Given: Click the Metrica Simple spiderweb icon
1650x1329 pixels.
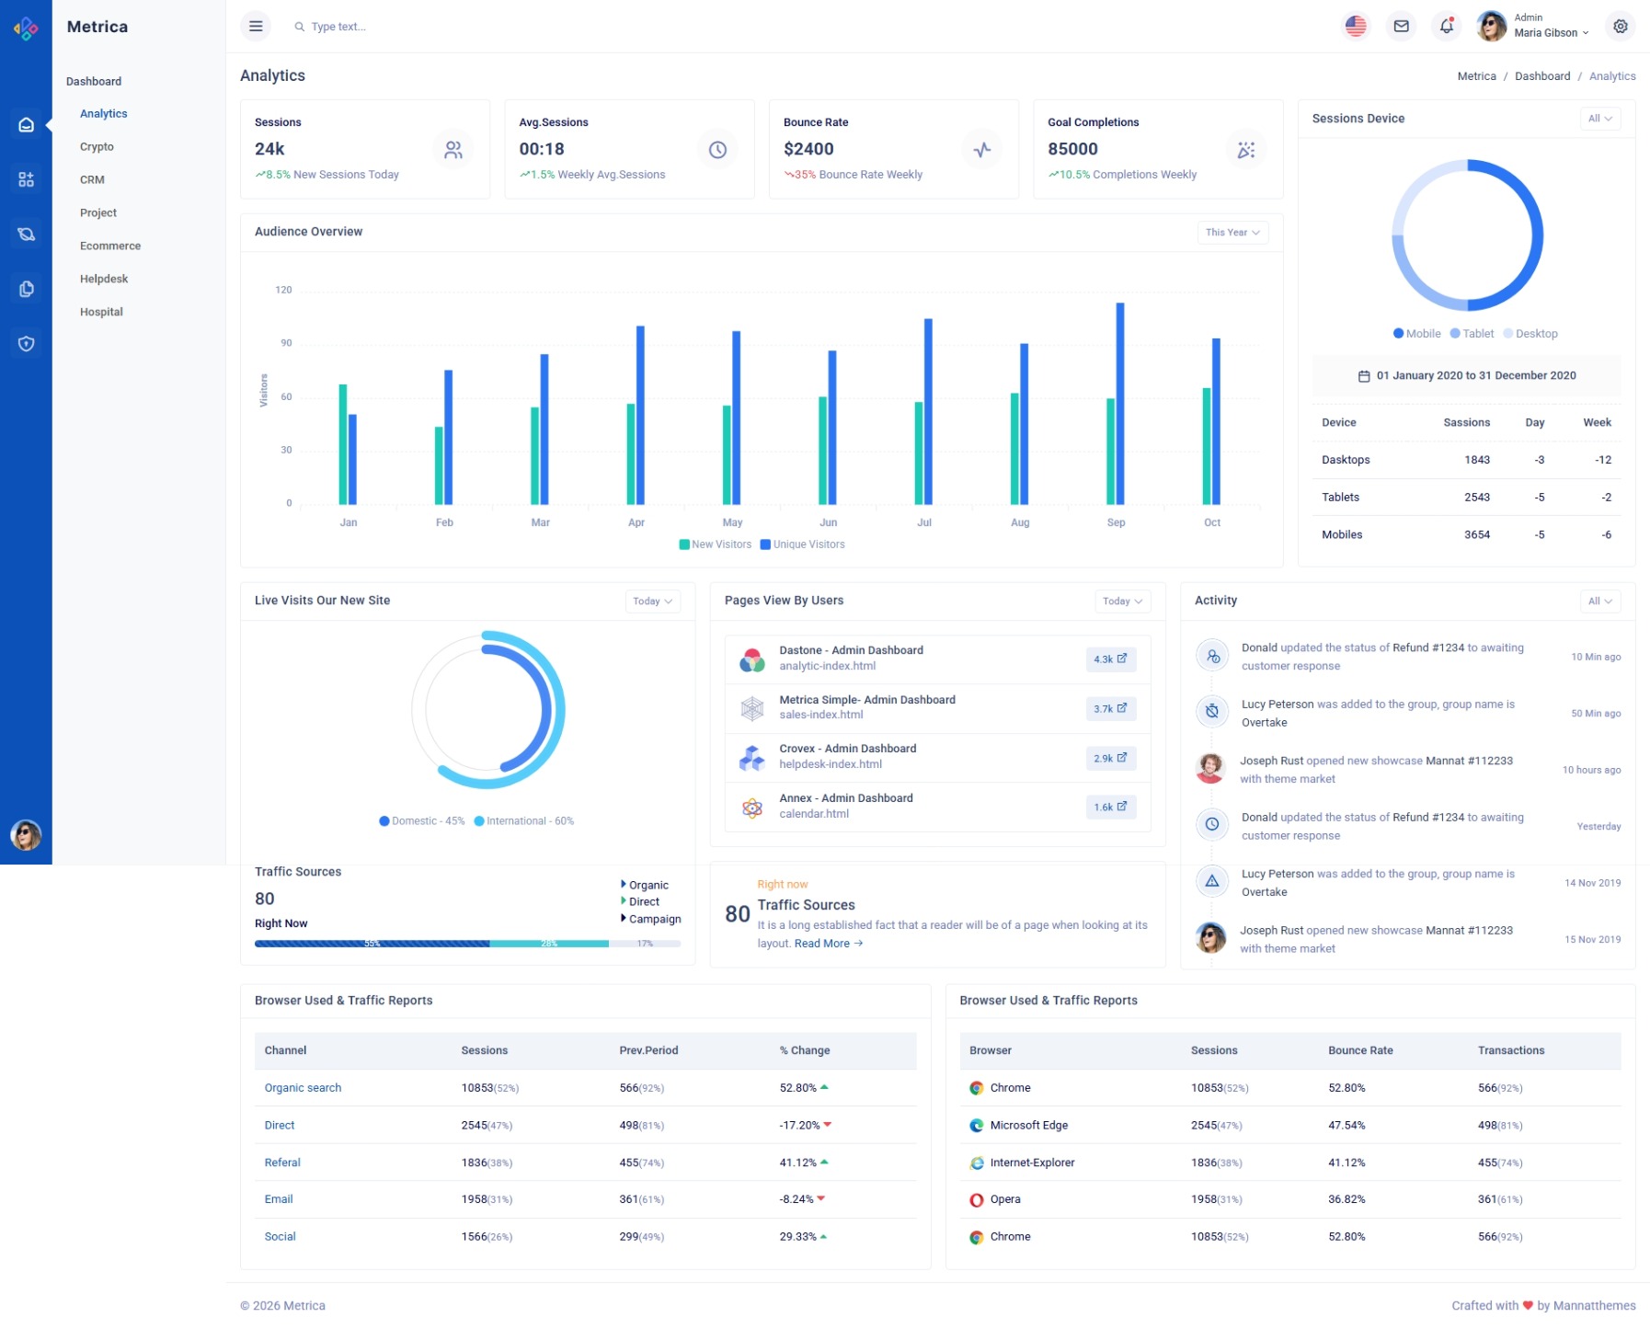Looking at the screenshot, I should [x=752, y=708].
